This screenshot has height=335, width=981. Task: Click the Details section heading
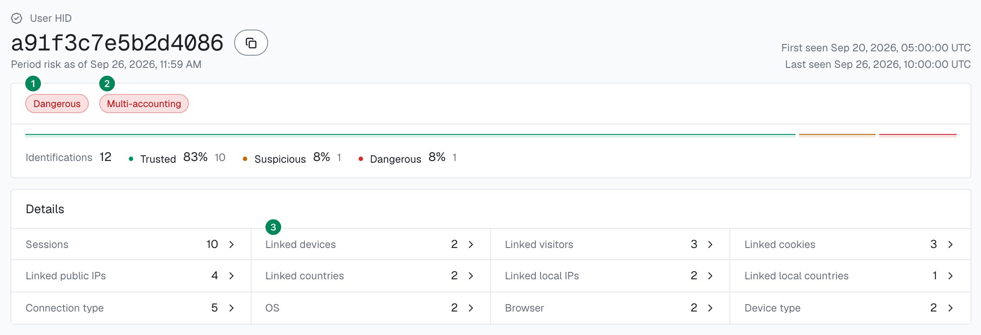pos(45,209)
